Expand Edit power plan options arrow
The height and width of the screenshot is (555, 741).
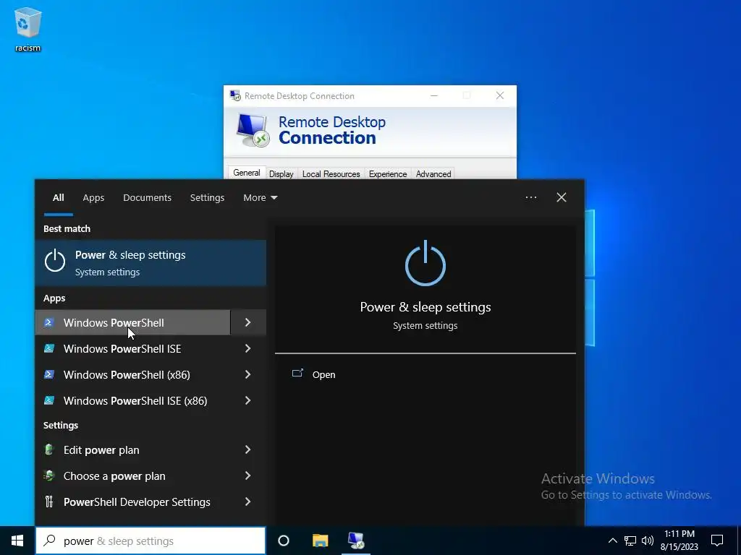[248, 449]
